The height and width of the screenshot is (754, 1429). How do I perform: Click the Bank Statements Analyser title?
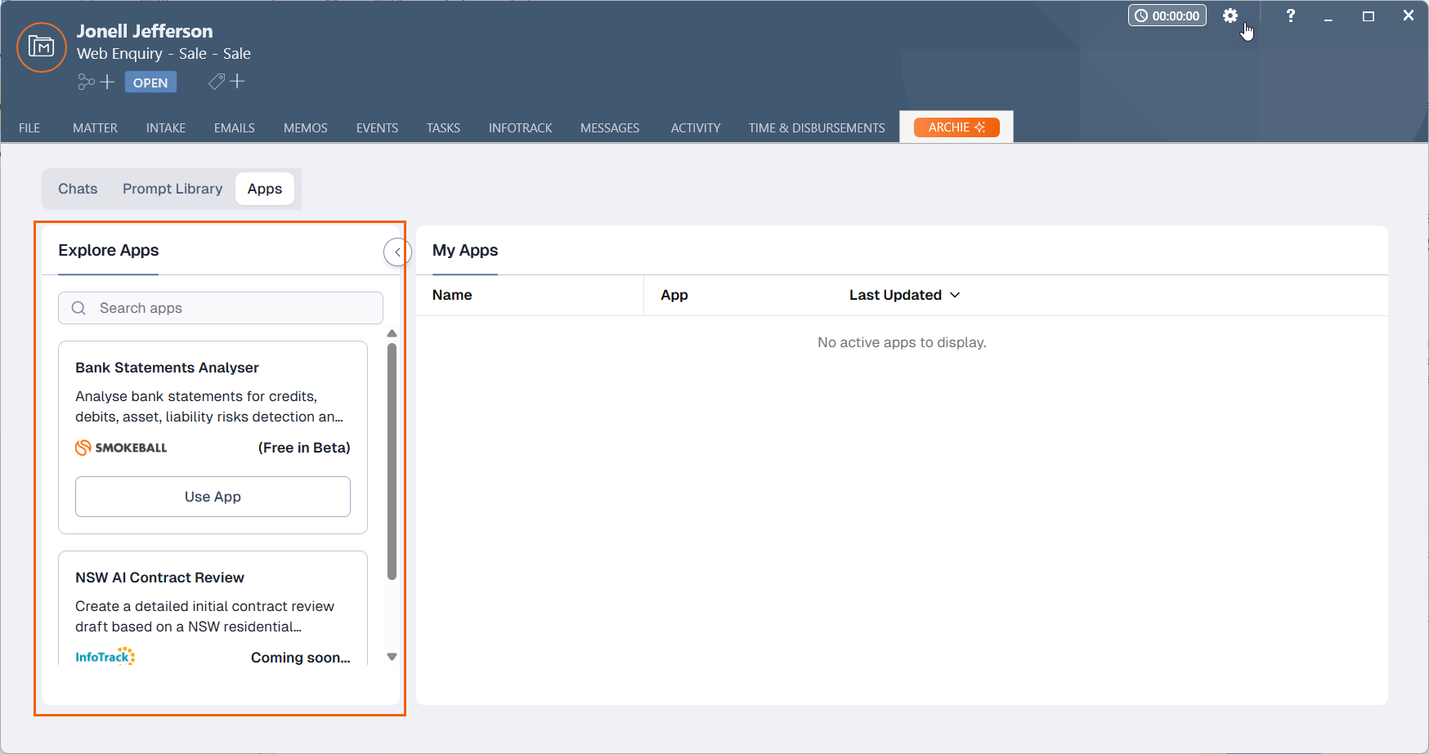(x=167, y=368)
